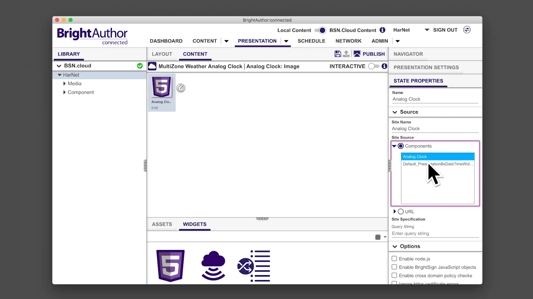Switch to the LAYOUT tab
Screen dimensions: 533x299
coord(162,54)
